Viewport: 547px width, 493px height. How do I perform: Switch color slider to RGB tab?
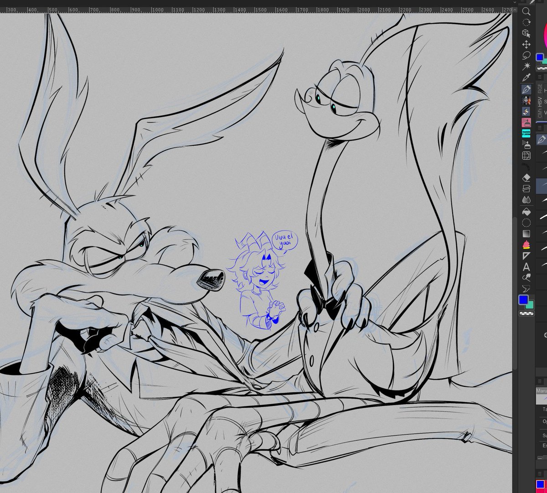click(540, 88)
